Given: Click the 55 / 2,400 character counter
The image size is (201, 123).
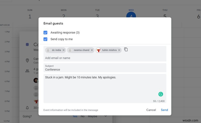Looking at the screenshot, I should coord(159,101).
